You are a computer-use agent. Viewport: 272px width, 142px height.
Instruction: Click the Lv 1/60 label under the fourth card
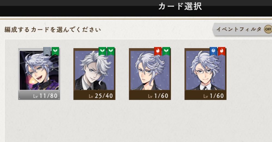[x=214, y=96]
